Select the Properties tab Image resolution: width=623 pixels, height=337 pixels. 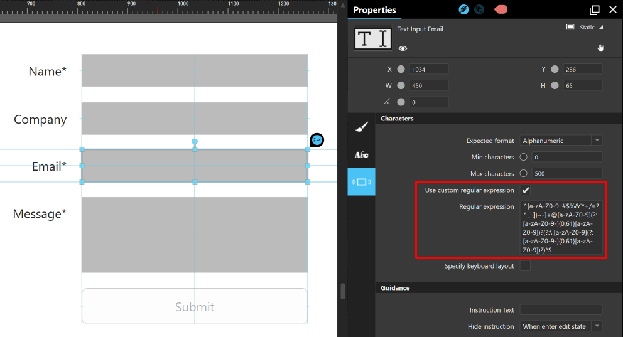point(374,10)
